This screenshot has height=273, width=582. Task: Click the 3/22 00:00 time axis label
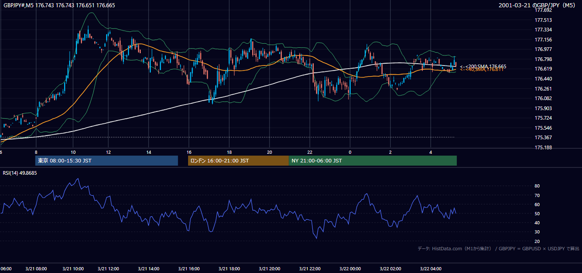(x=350, y=269)
